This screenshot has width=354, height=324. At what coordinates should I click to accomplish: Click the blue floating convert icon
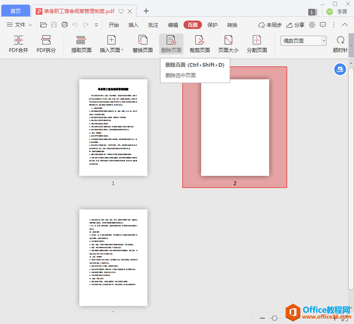pos(340,70)
